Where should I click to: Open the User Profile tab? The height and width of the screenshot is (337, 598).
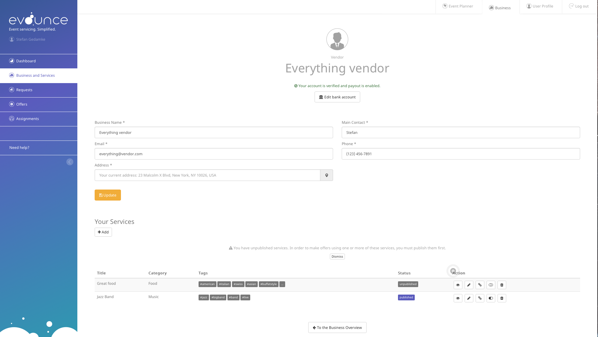[540, 6]
